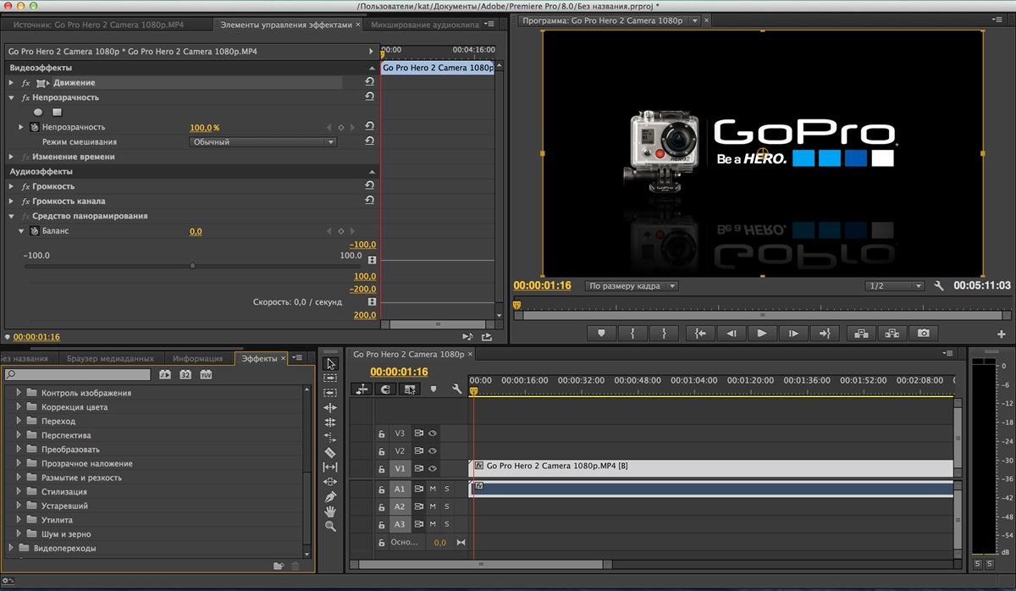Select the Hand tool
The height and width of the screenshot is (591, 1016).
[330, 511]
